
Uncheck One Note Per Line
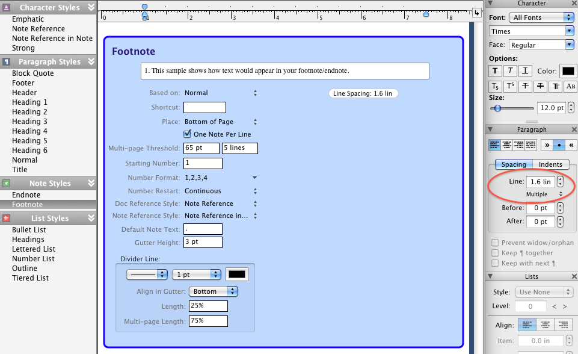tap(188, 134)
